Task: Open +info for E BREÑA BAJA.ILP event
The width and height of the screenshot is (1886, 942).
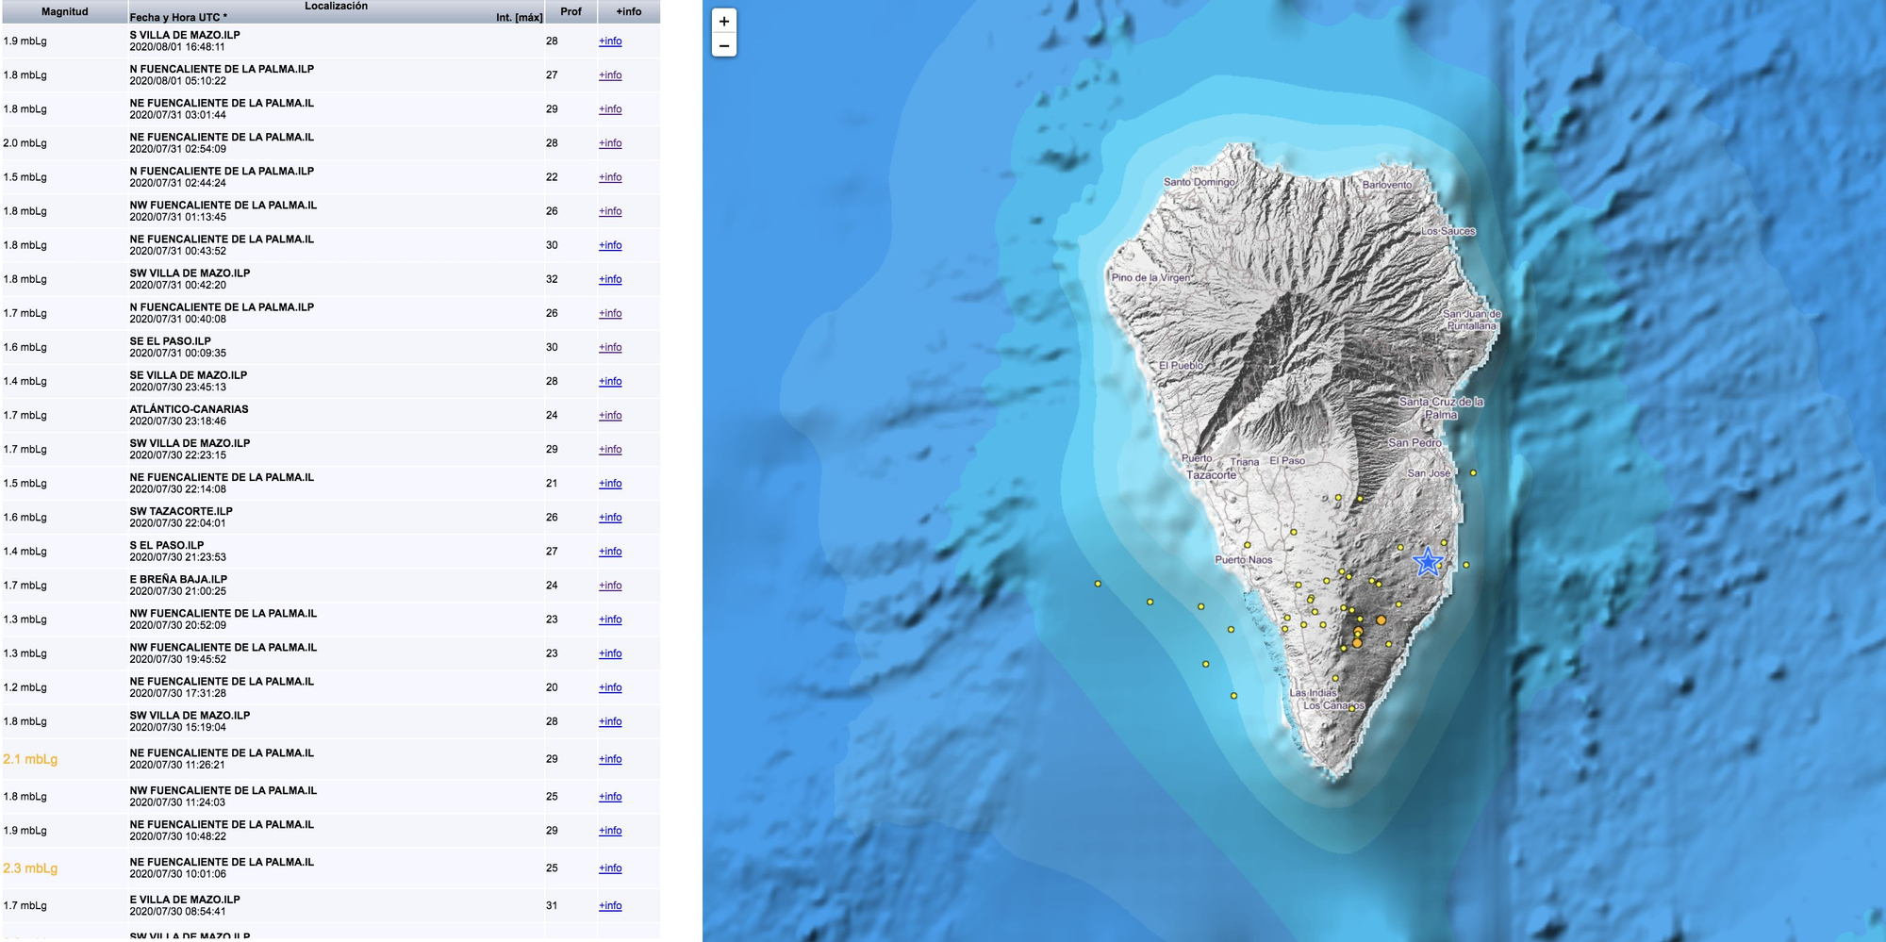Action: pos(610,585)
